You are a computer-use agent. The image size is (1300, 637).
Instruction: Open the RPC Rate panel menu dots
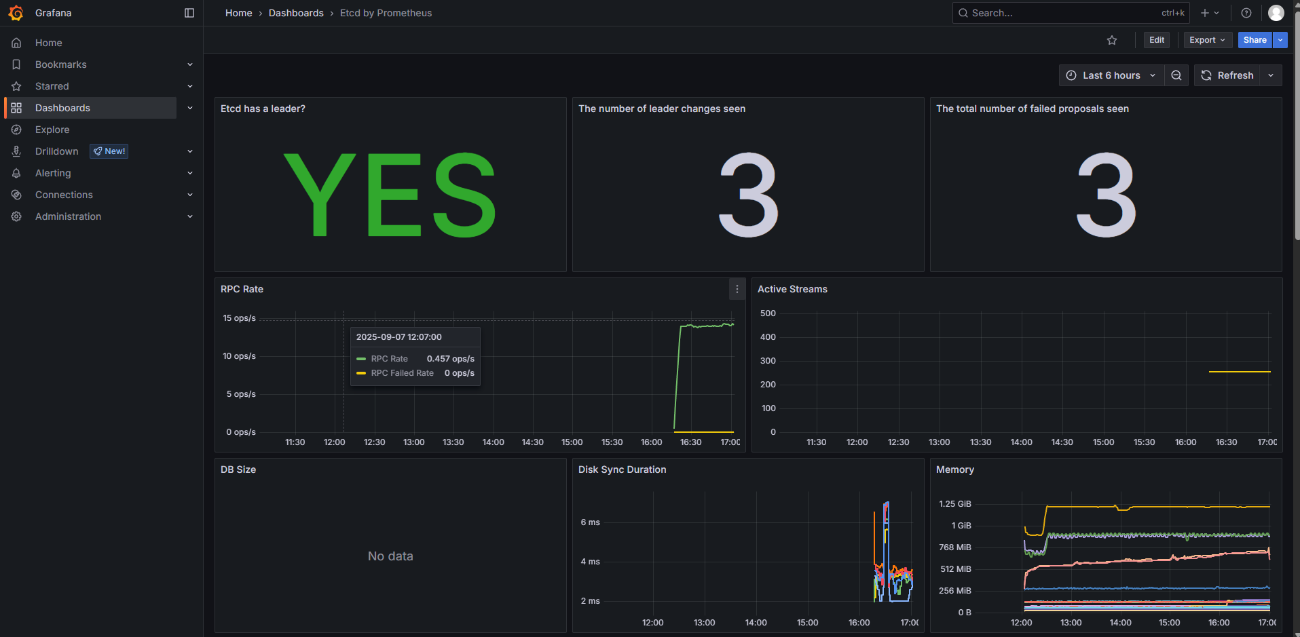737,289
